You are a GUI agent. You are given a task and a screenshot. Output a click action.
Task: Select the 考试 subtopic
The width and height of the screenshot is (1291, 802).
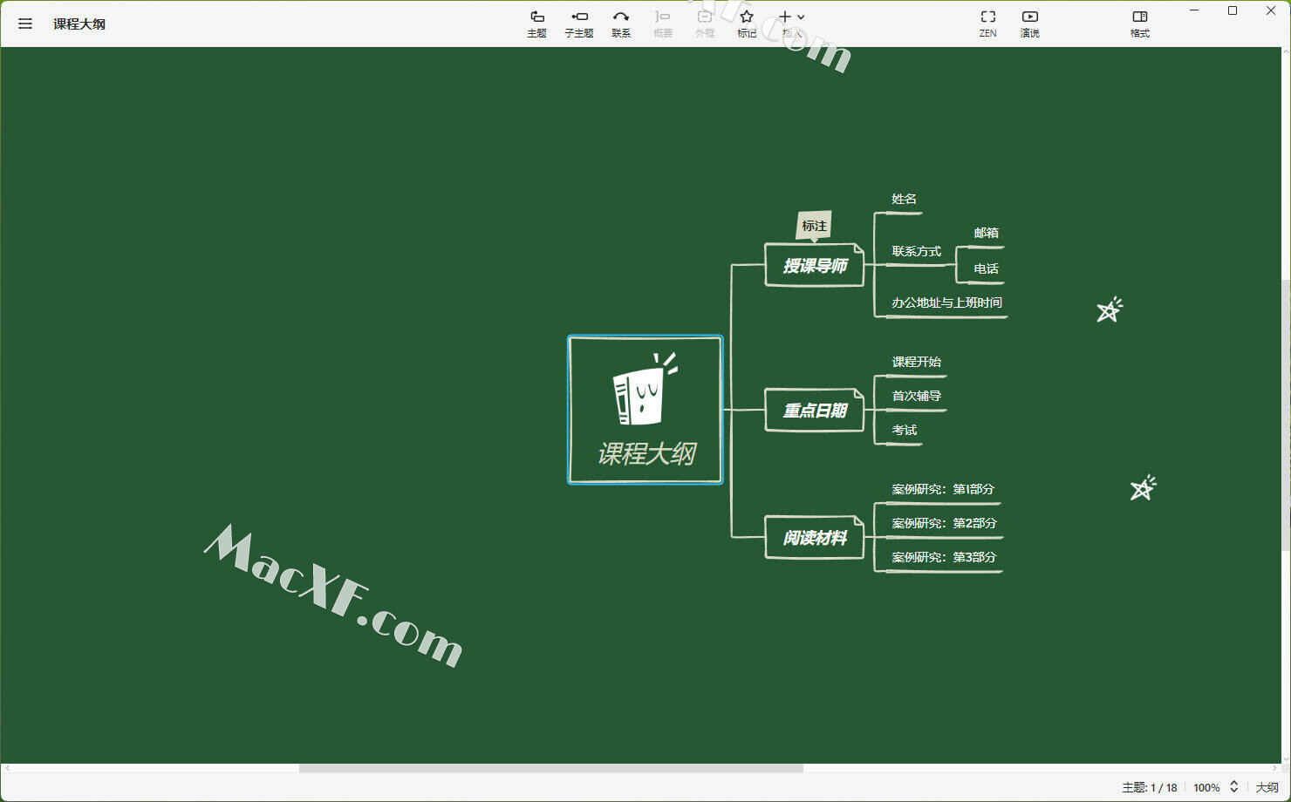coord(905,431)
